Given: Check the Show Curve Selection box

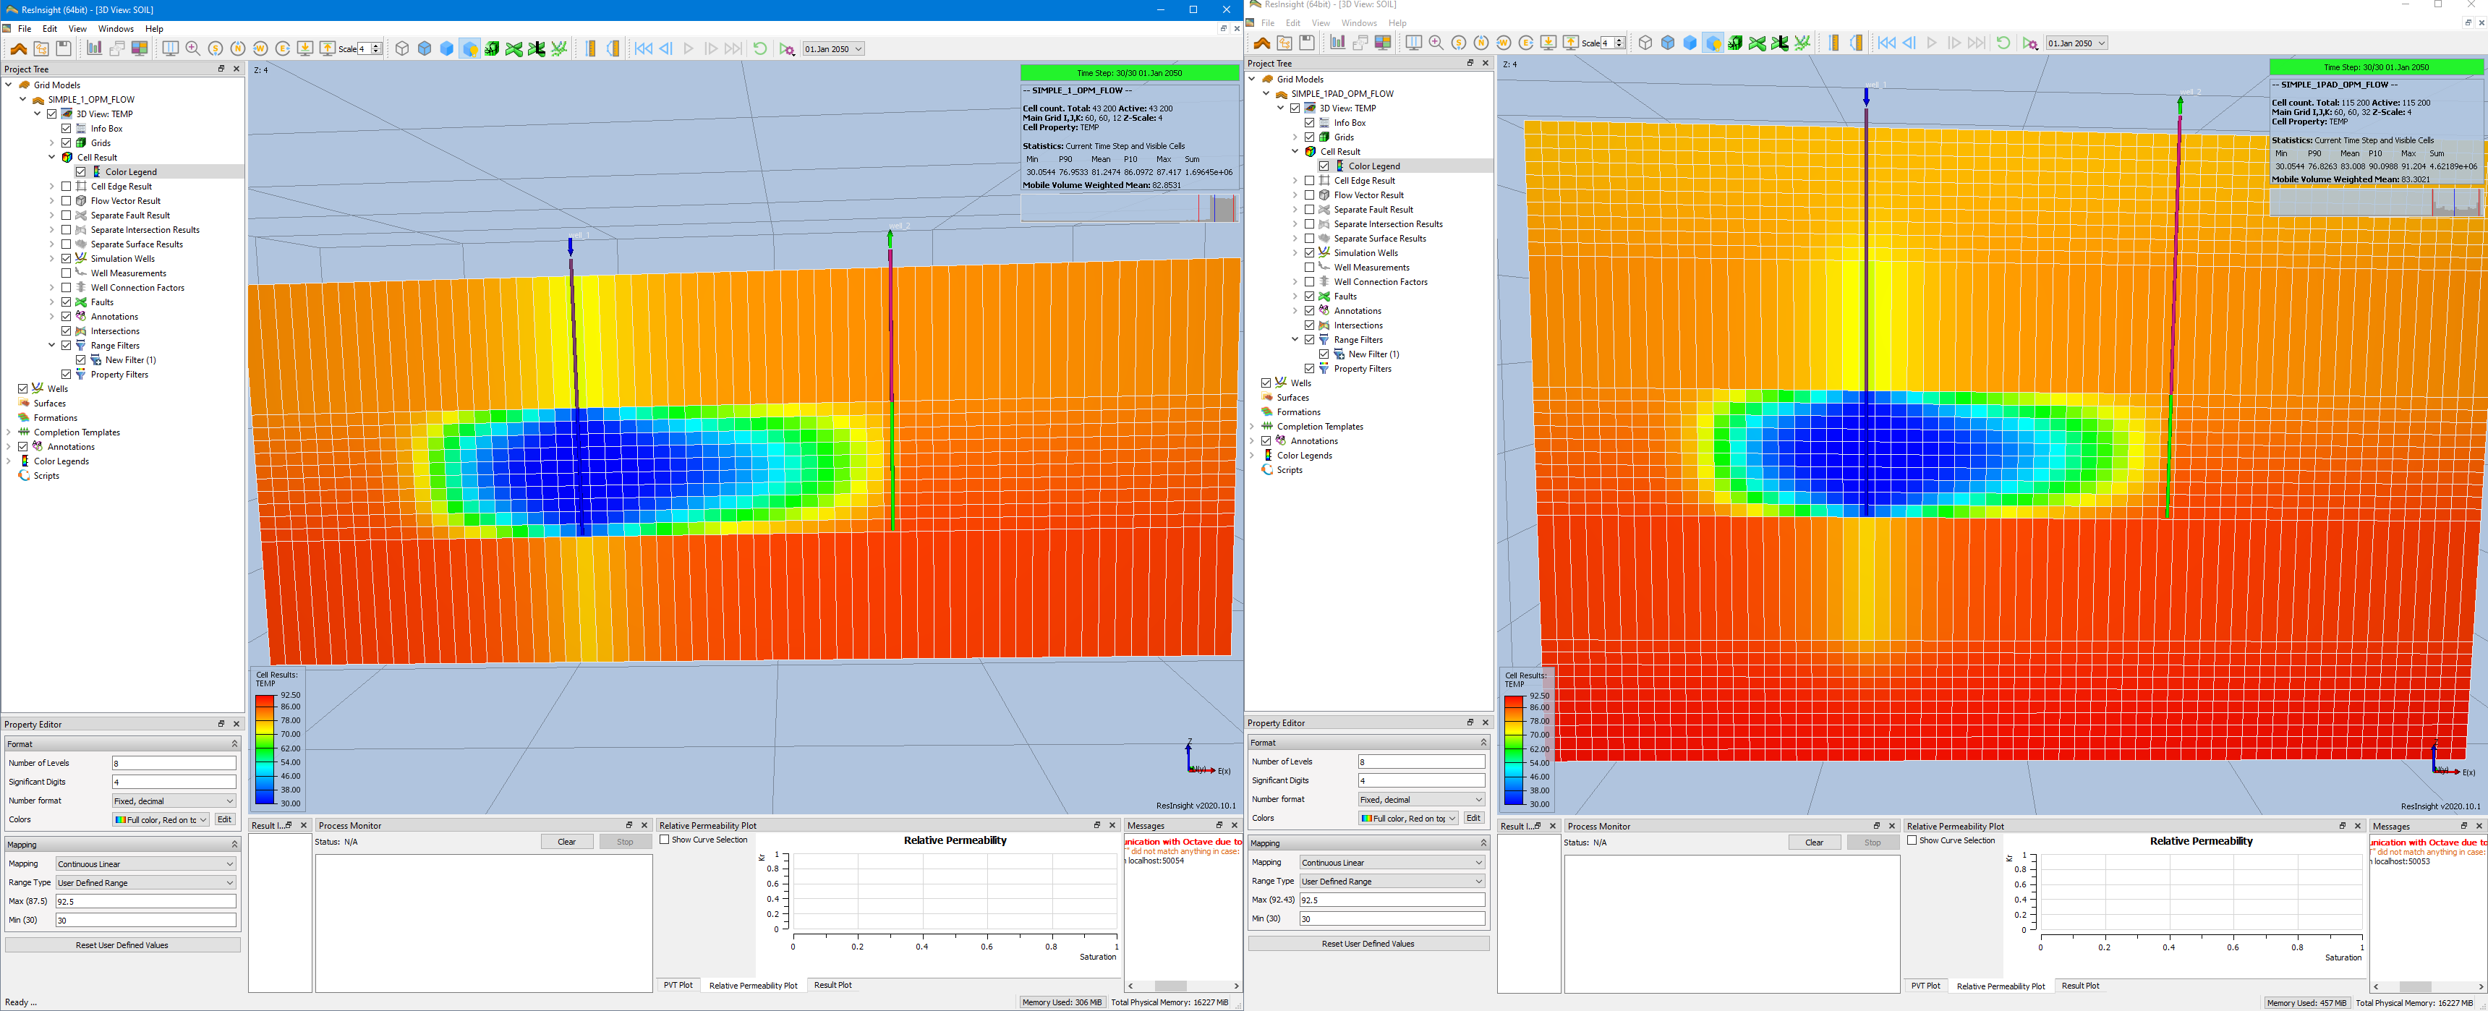Looking at the screenshot, I should coord(663,840).
